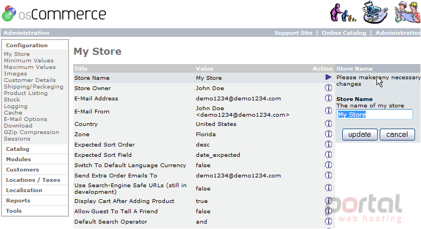Open Customer Details configuration
421x229 pixels.
(30, 80)
